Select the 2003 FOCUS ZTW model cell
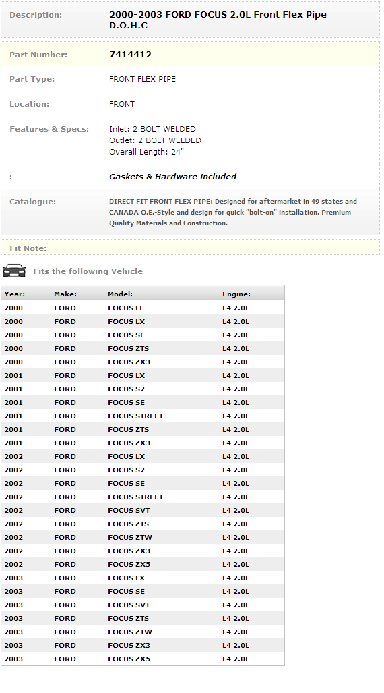Viewport: 384px width, 693px height. tap(130, 632)
